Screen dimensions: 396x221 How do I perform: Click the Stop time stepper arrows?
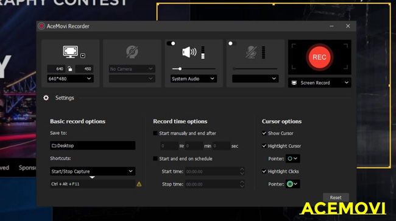click(242, 184)
